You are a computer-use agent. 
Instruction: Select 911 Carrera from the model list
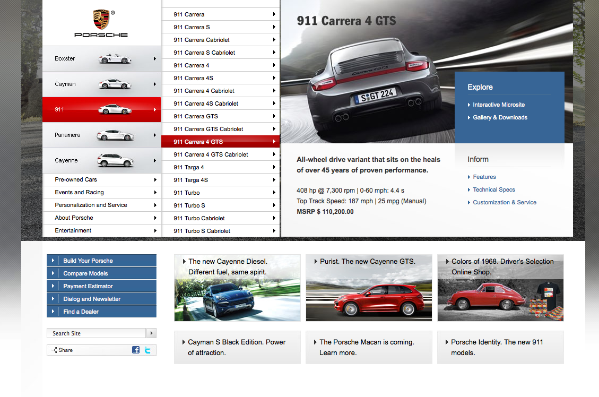pos(220,14)
